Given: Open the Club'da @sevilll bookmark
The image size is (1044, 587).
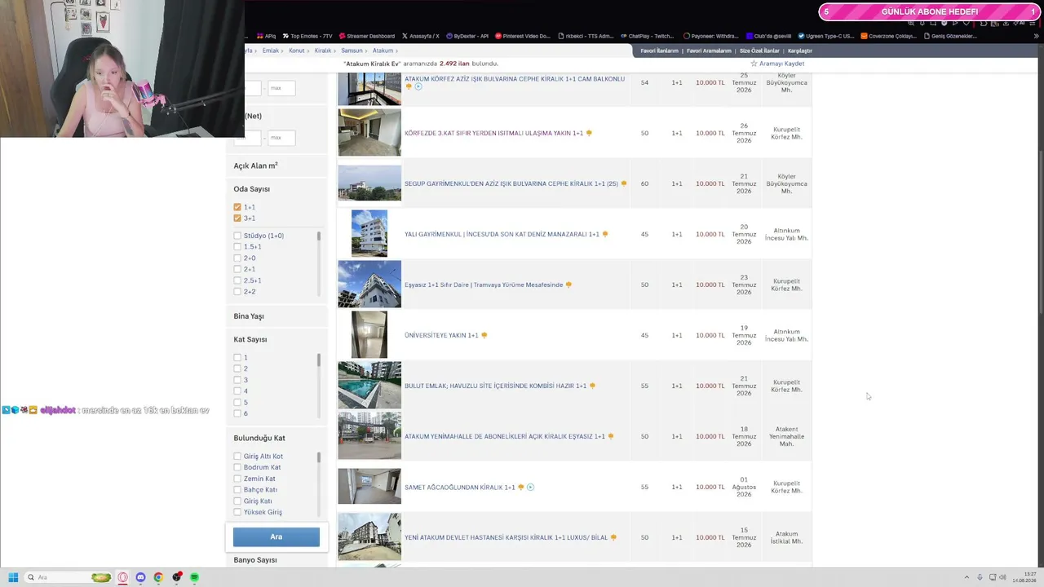Looking at the screenshot, I should pyautogui.click(x=768, y=36).
